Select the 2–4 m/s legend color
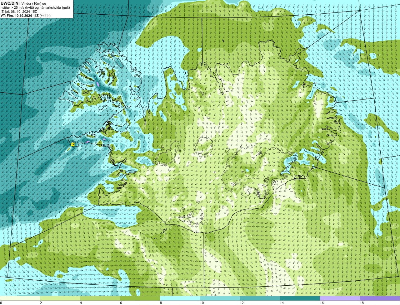 click(60, 298)
